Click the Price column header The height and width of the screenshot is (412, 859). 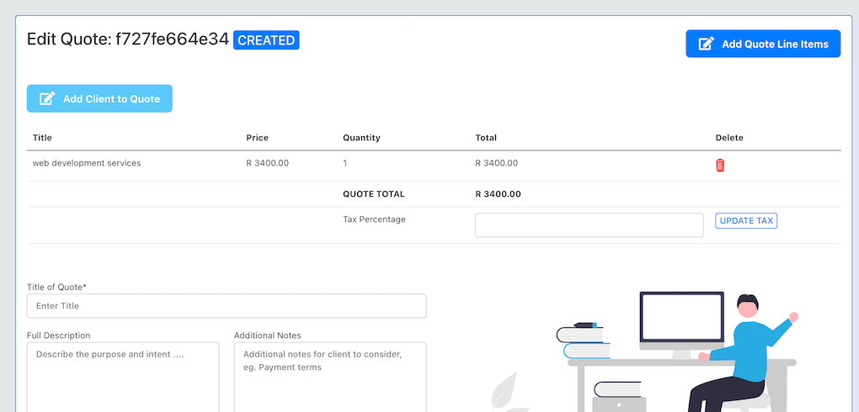258,138
